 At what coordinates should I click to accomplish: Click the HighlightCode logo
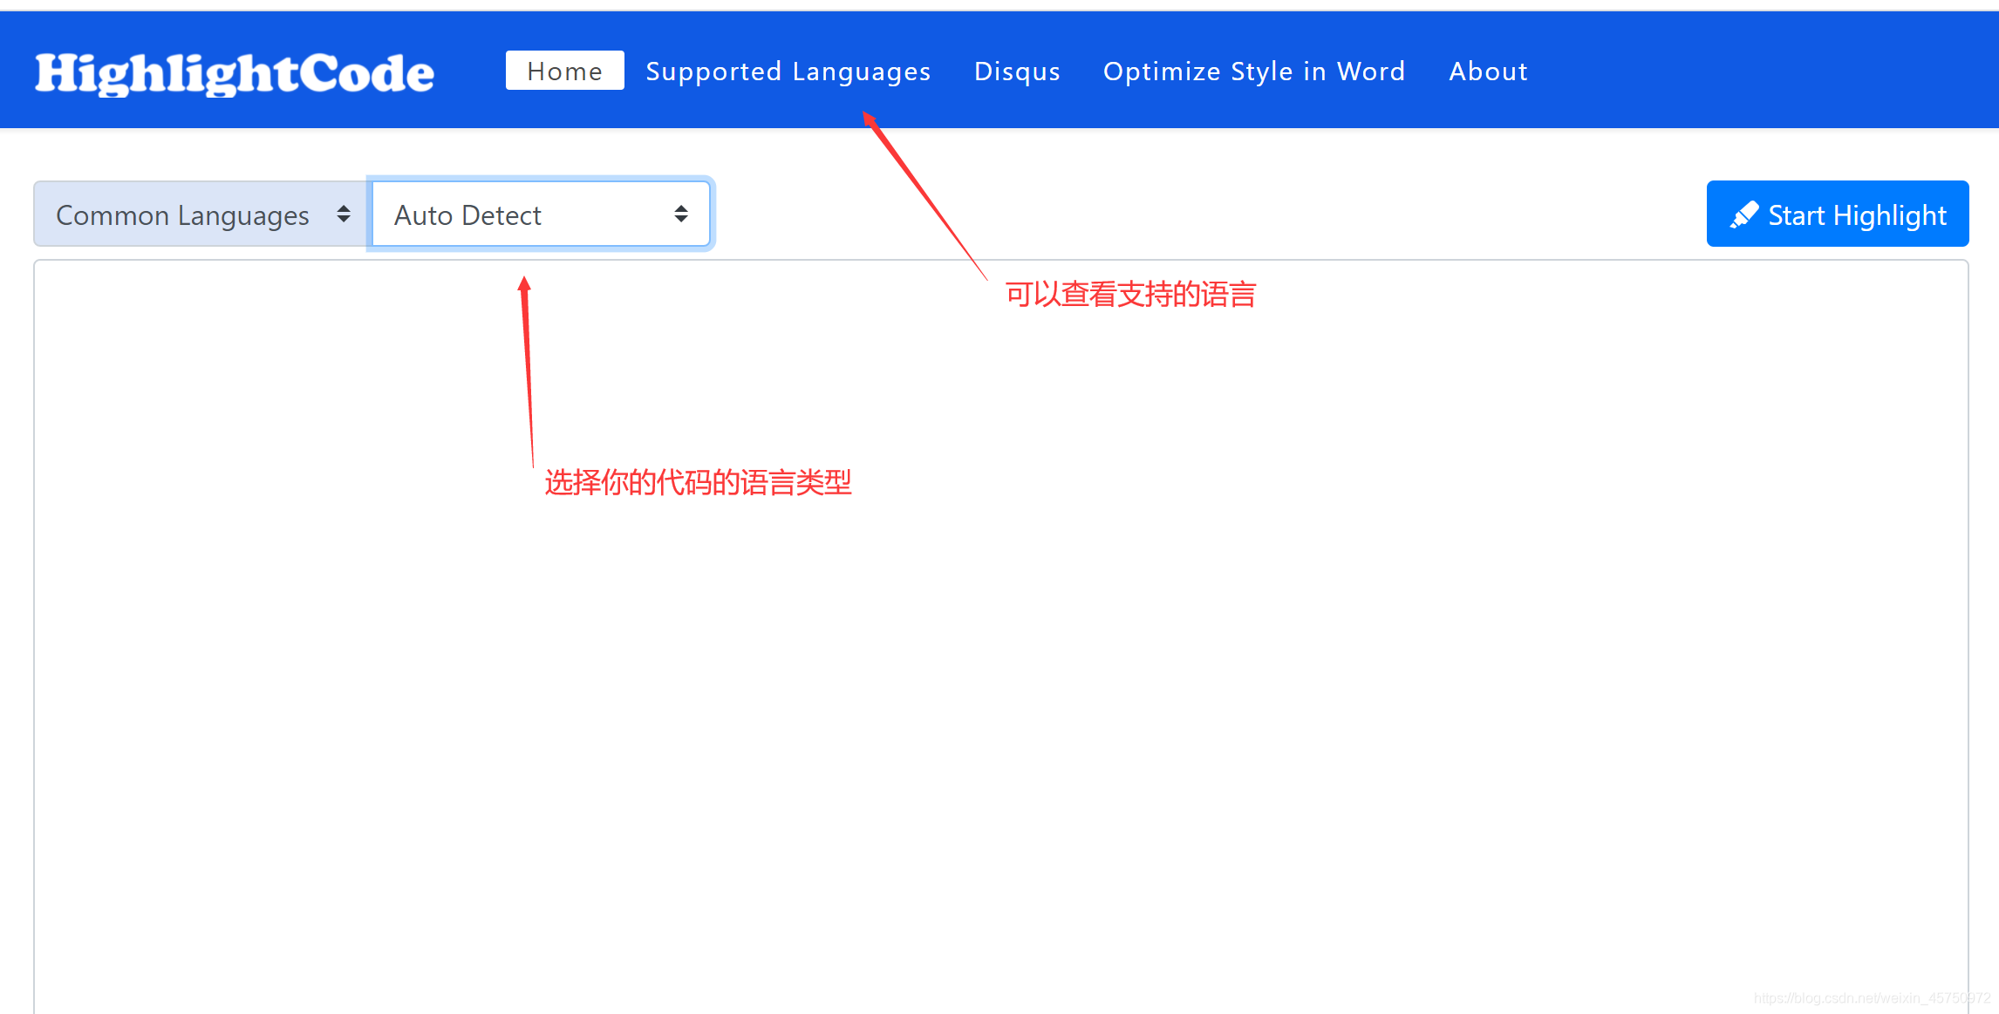[x=235, y=73]
